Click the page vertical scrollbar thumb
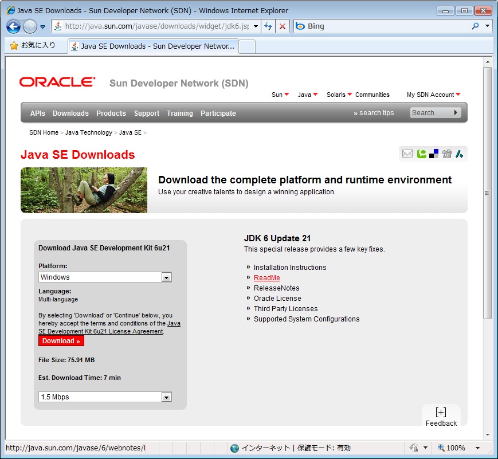This screenshot has width=498, height=459. [487, 193]
